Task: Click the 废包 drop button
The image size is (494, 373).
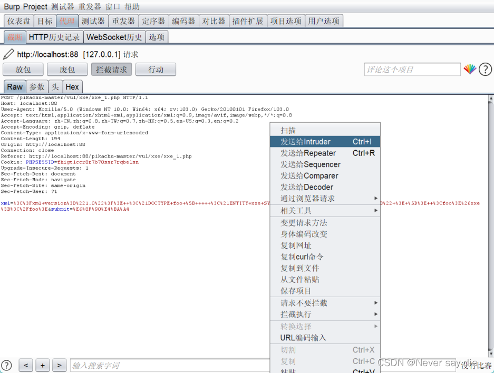Action: pos(67,70)
